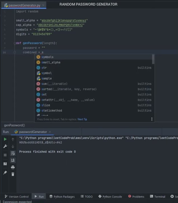Open completion popup three-dots options menu
This screenshot has height=203, width=178.
152,119
